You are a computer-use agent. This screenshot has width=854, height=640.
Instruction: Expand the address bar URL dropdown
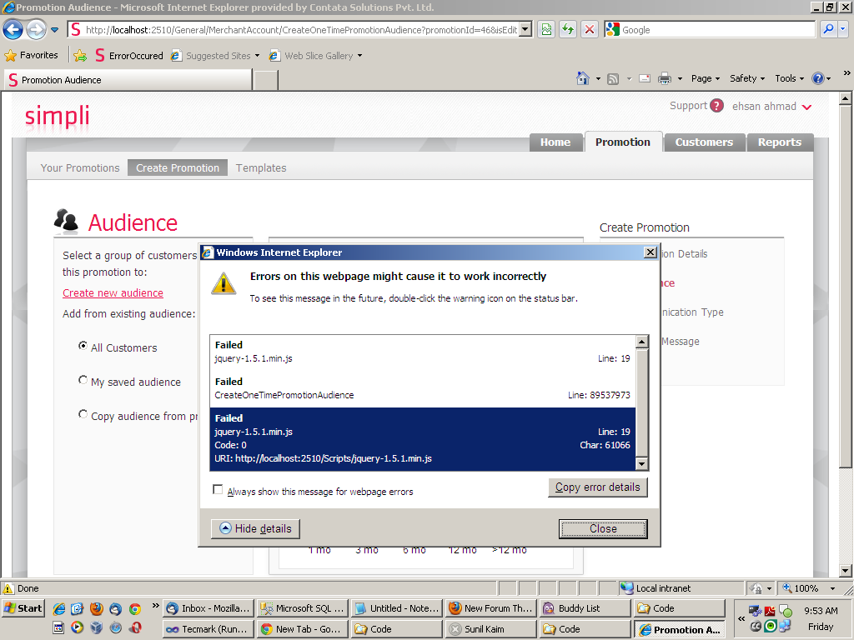click(525, 29)
